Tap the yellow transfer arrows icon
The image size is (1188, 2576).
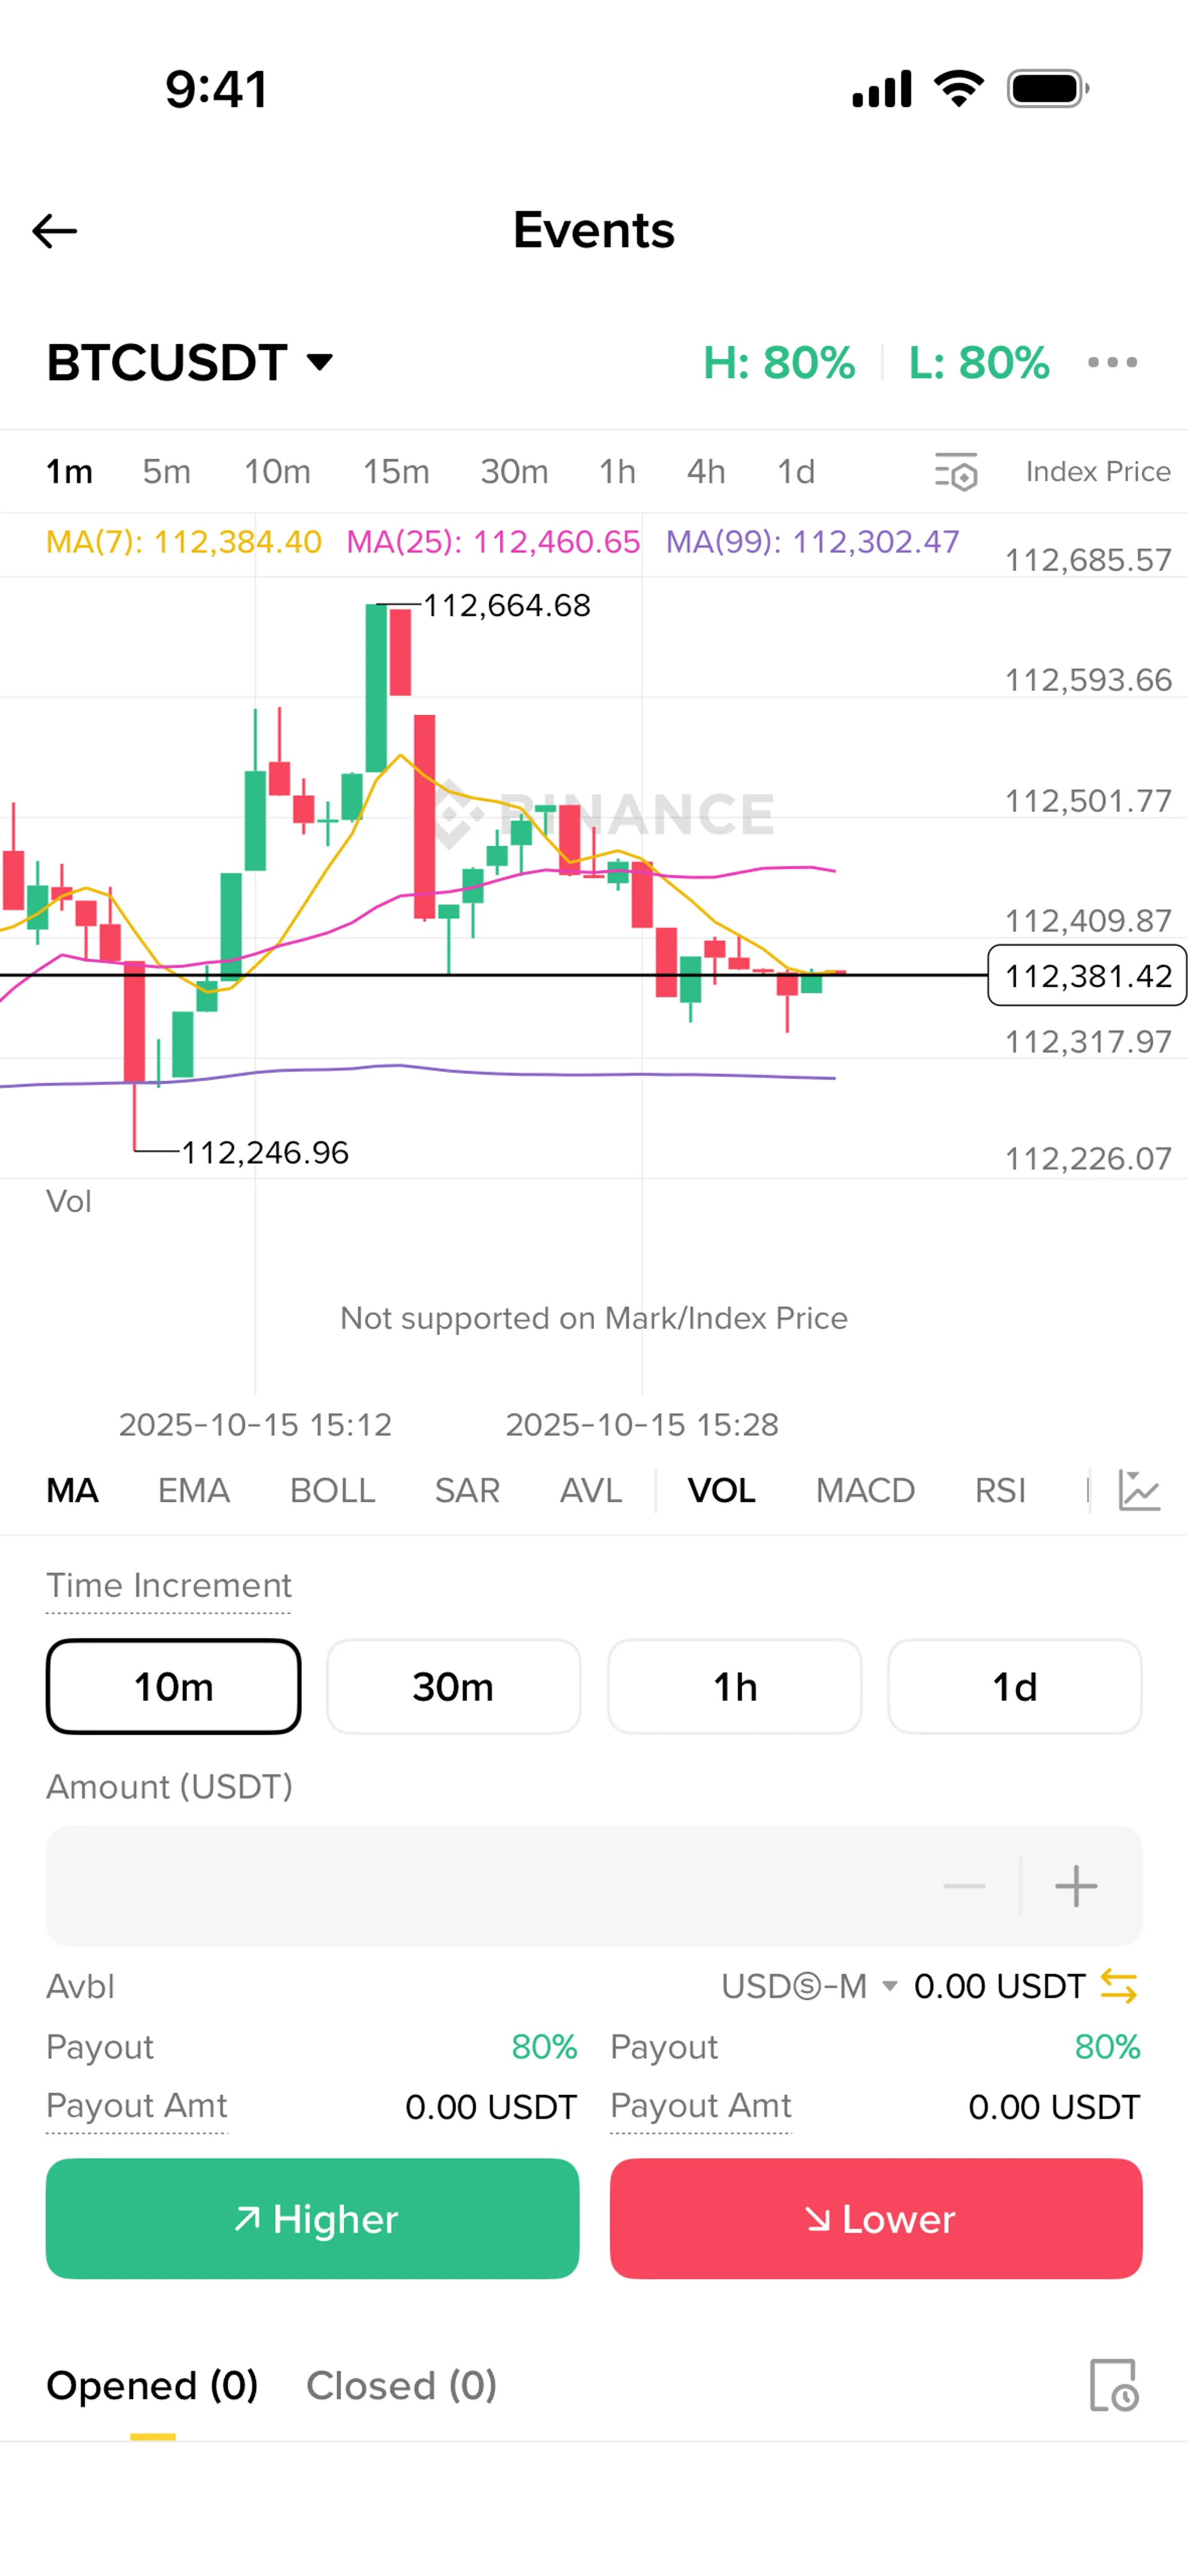coord(1118,1986)
